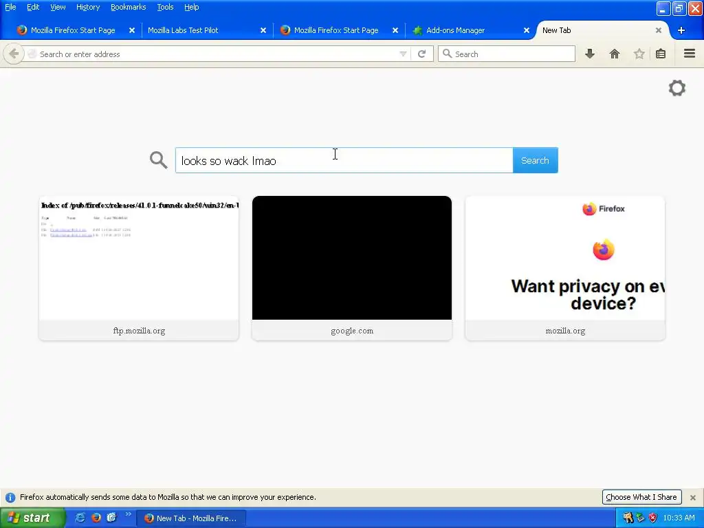Click the red shield tray icon
Screen dimensions: 704x528
pos(653,518)
